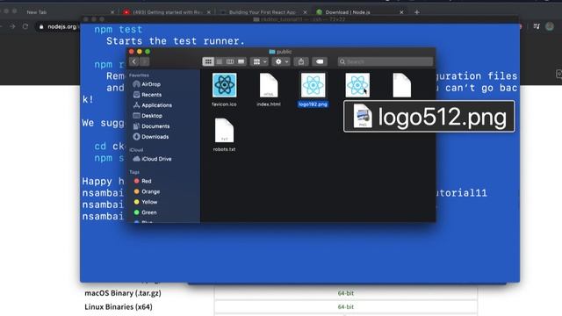Click the macOS Binary (.tar.gz) label
The height and width of the screenshot is (316, 562).
pyautogui.click(x=123, y=293)
